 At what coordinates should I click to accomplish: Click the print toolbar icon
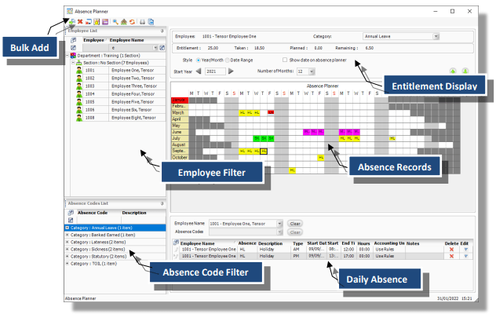143,23
